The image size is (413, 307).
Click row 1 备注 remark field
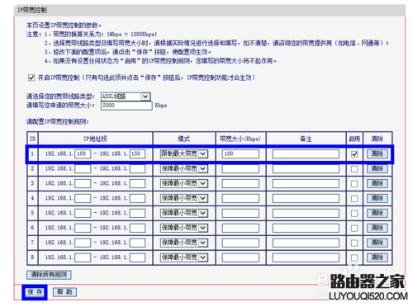tap(306, 153)
